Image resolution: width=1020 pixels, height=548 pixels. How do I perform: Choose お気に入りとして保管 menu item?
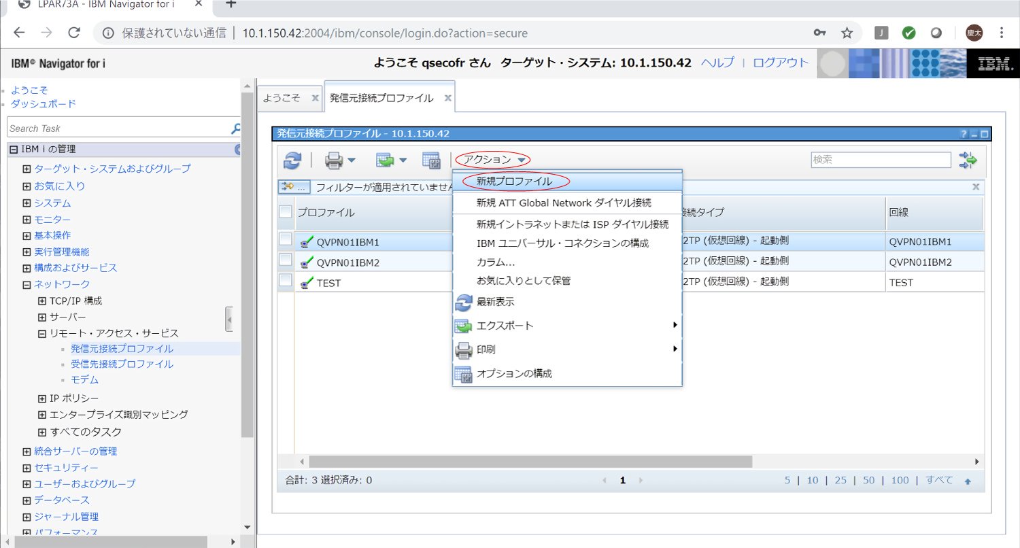point(567,280)
